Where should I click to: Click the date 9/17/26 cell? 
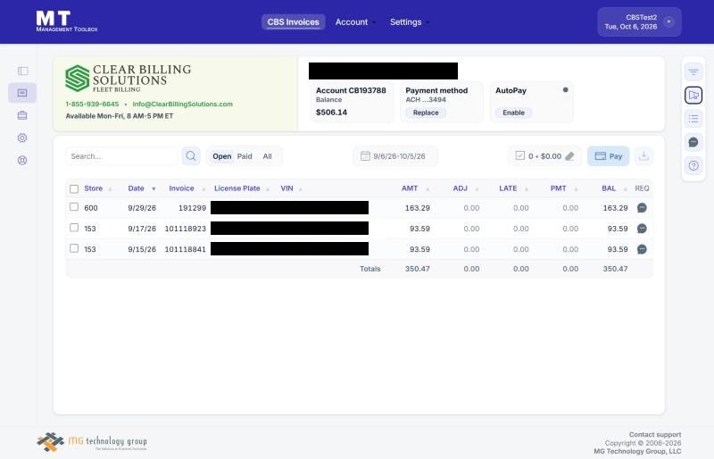[142, 229]
